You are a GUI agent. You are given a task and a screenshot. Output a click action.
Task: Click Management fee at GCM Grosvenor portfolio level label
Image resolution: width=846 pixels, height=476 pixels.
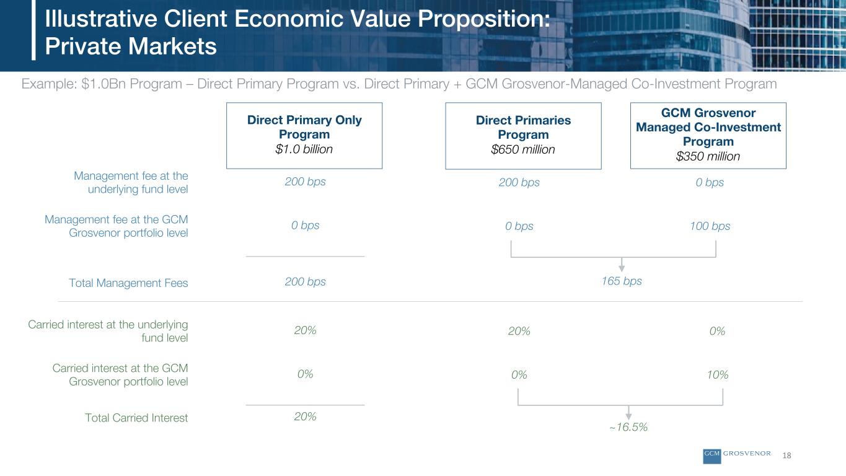[x=117, y=226]
